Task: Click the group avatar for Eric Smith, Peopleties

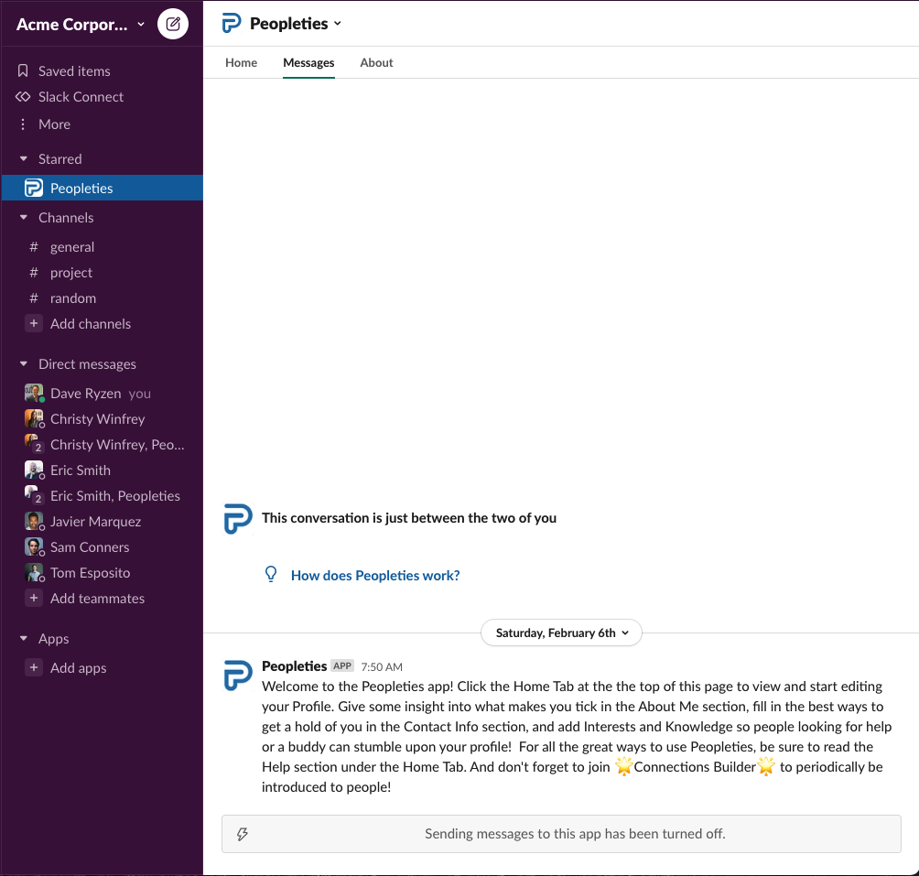Action: (x=34, y=496)
